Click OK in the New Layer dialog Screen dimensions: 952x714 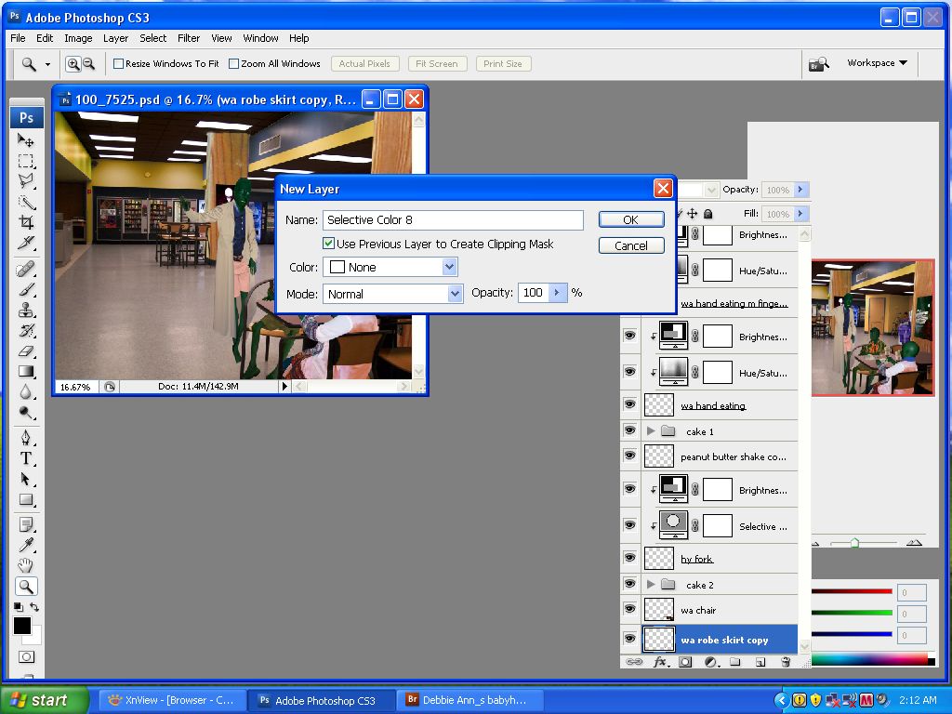tap(631, 219)
